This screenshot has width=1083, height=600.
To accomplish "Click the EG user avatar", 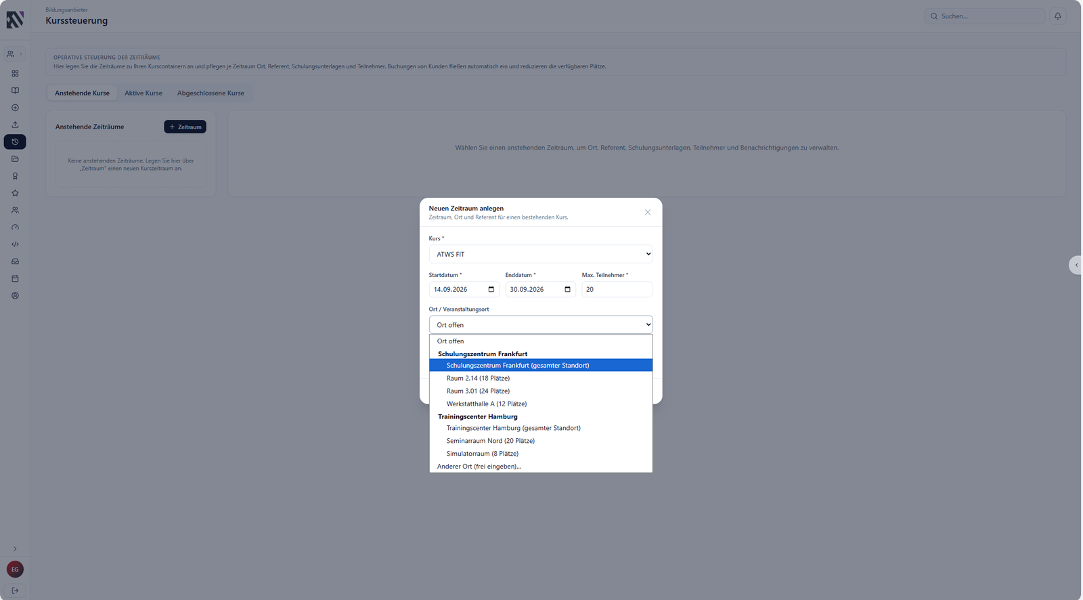I will [15, 570].
